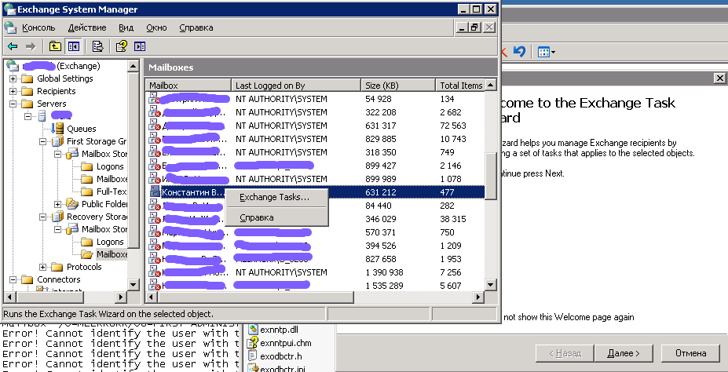Select Logons under Recovery Storage Group
728x372 pixels.
pos(110,242)
